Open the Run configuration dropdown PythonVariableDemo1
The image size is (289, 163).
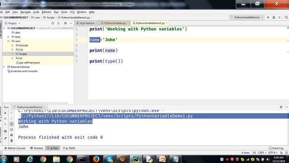[247, 17]
